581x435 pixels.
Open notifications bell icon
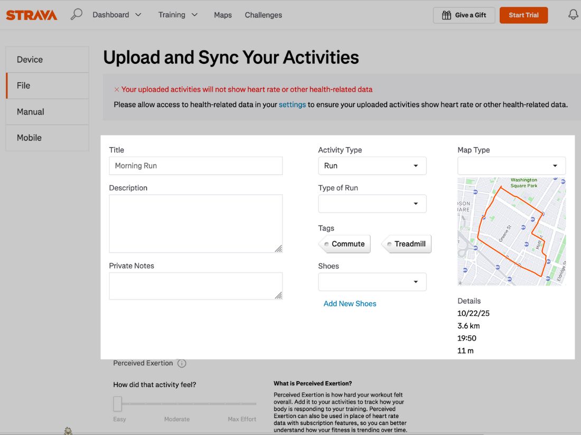573,15
